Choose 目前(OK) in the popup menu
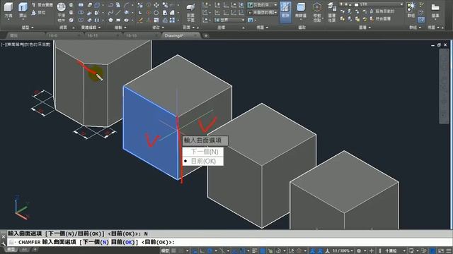453x254 pixels. click(203, 161)
